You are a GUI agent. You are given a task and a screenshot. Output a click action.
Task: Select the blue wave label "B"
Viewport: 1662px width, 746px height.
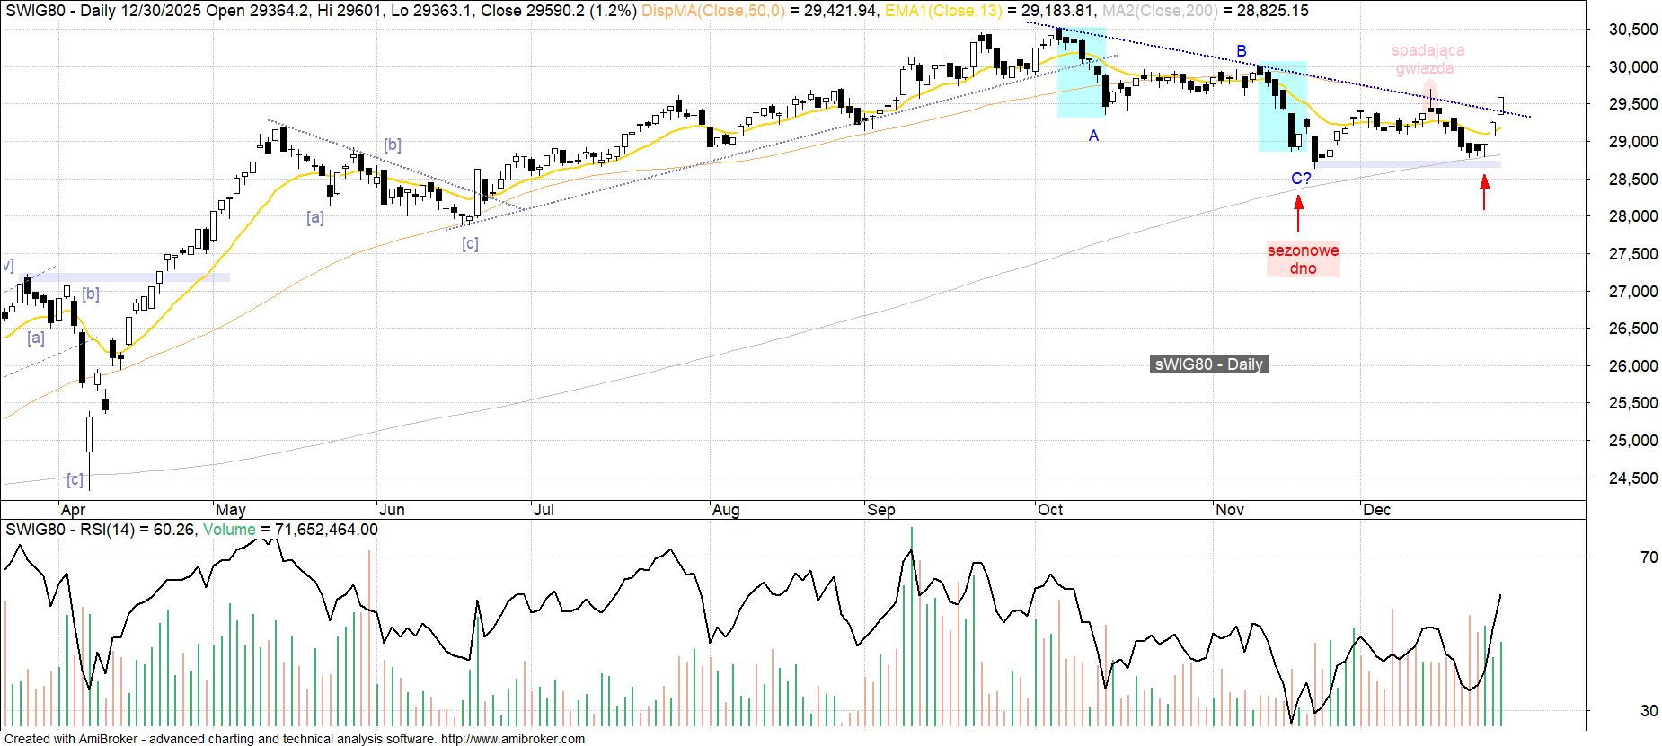[x=1242, y=51]
